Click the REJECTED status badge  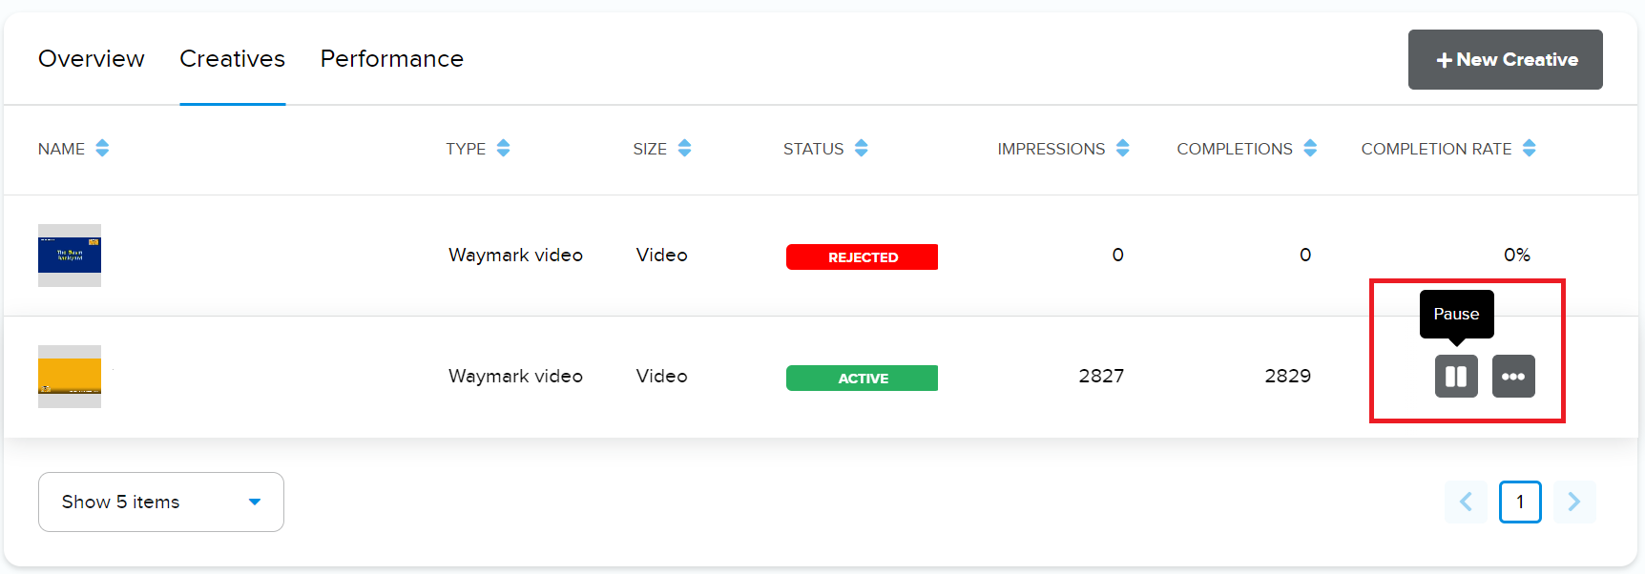[x=863, y=257]
